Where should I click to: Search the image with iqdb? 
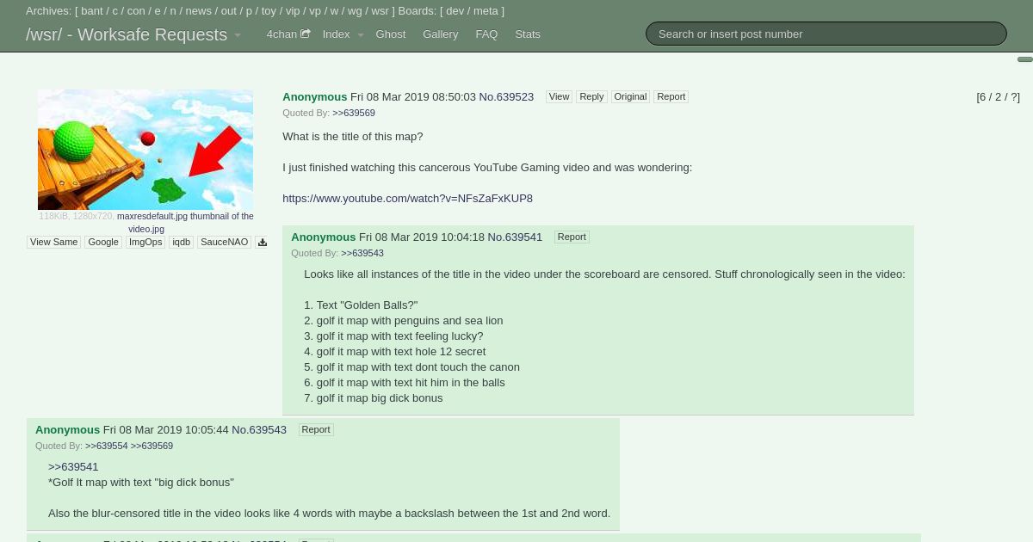(181, 243)
